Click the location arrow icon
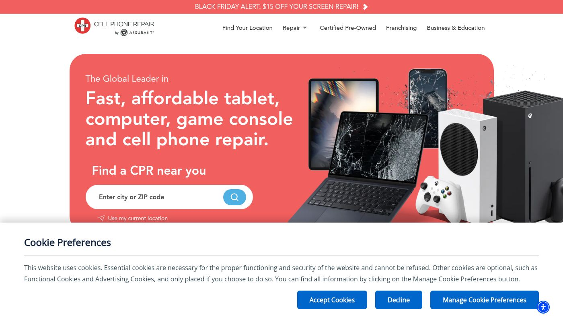This screenshot has height=322, width=563. (x=102, y=218)
